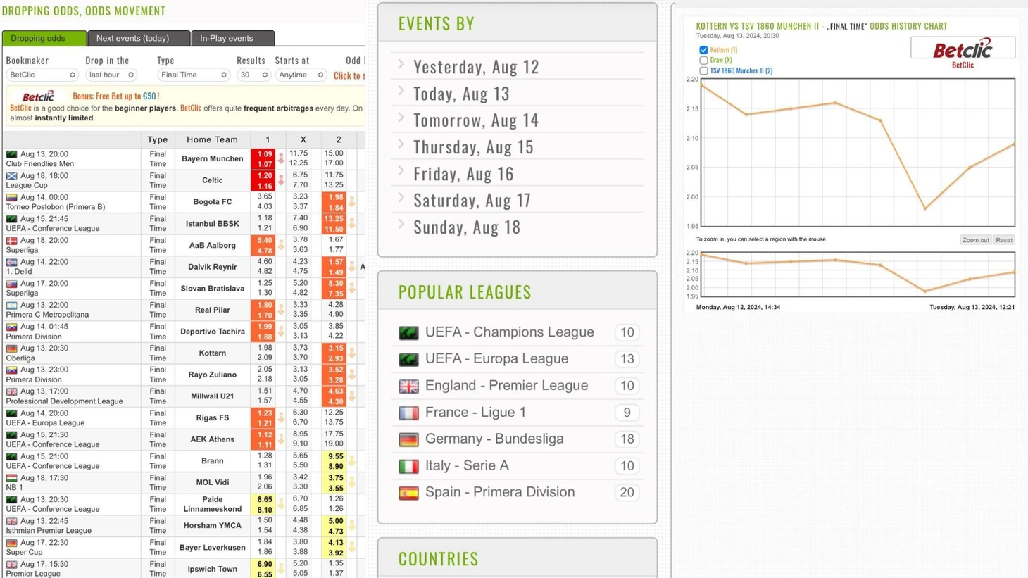Click the Germany Bundesliga flag icon
This screenshot has height=578, width=1028.
pyautogui.click(x=408, y=439)
